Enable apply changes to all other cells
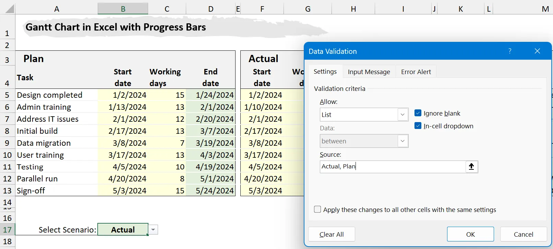Viewport: 553px width, 249px height. pos(317,210)
